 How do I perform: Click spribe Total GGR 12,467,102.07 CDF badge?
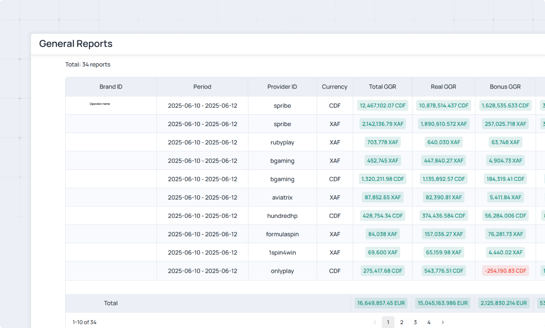pos(382,105)
